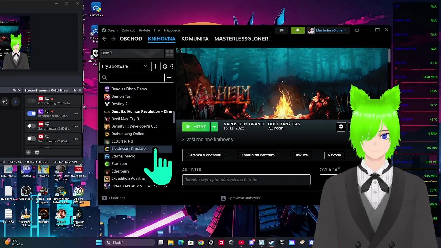Click activity post text field
This screenshot has height=248, width=441.
pos(246,179)
